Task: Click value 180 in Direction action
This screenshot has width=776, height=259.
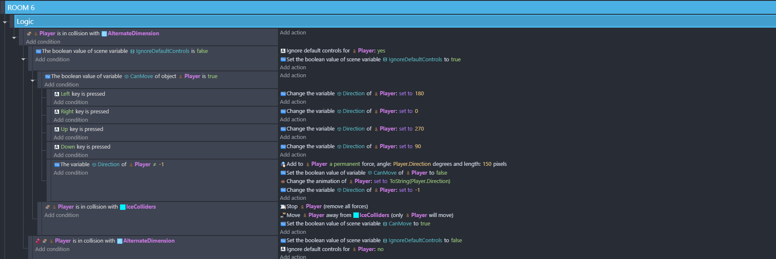Action: coord(420,94)
